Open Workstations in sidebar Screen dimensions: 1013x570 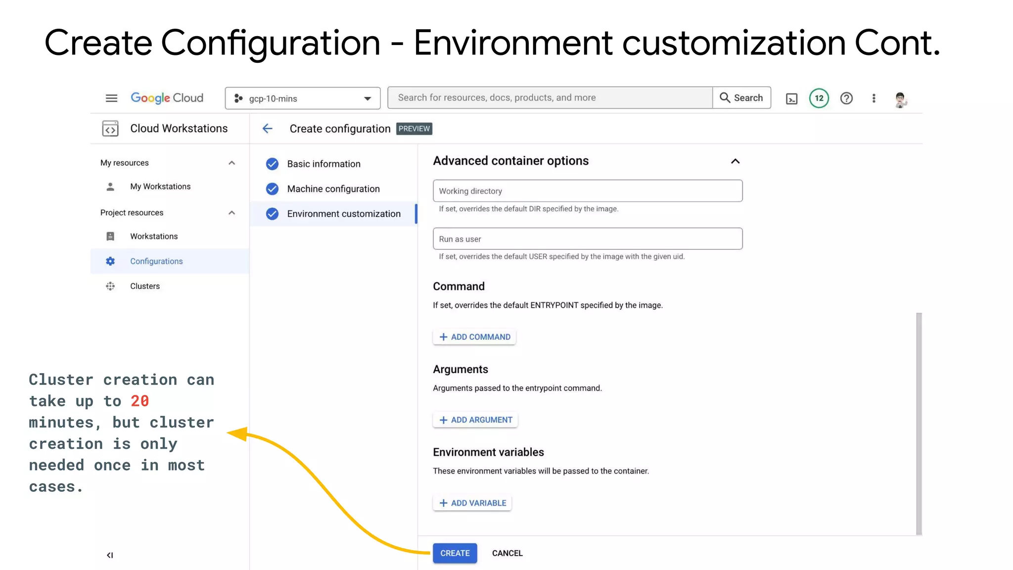(x=154, y=237)
